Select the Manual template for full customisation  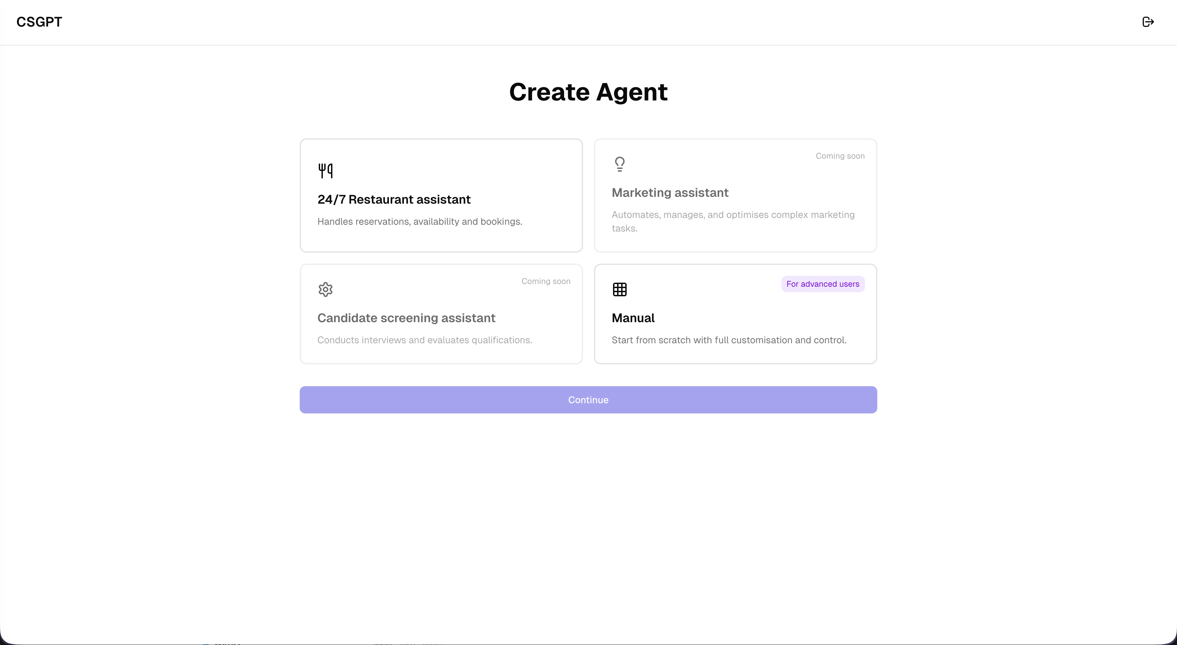click(x=735, y=314)
